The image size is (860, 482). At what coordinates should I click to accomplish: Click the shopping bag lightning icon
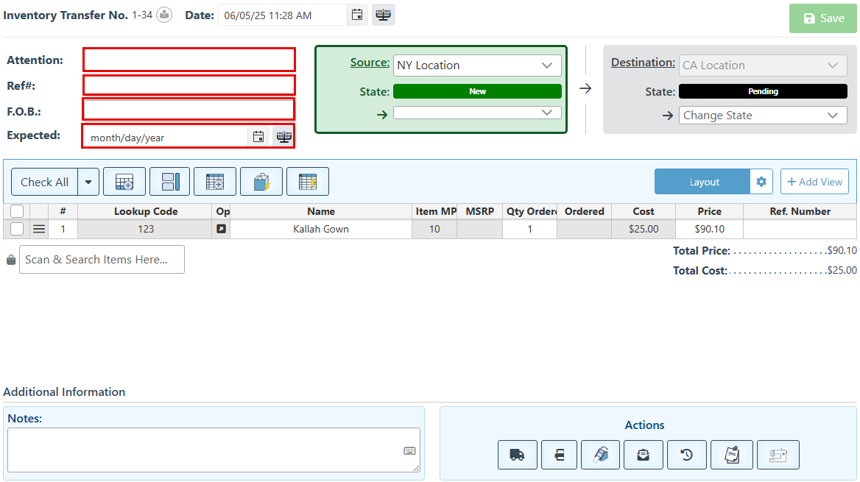tap(261, 182)
